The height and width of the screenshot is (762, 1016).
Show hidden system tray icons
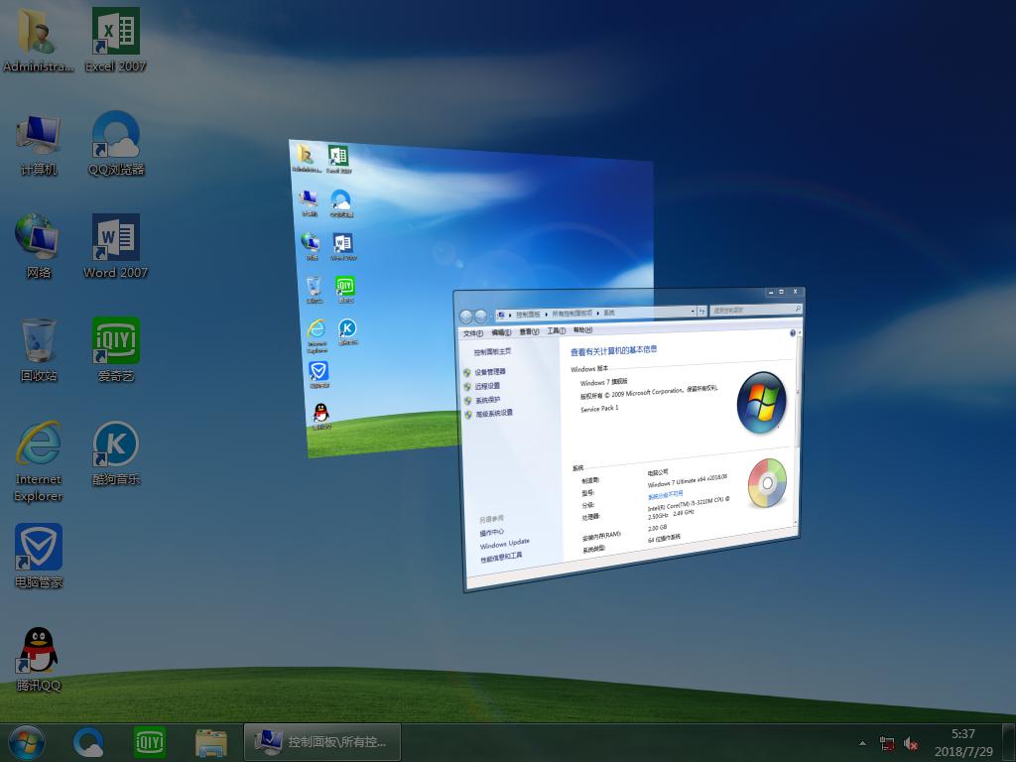coord(862,742)
